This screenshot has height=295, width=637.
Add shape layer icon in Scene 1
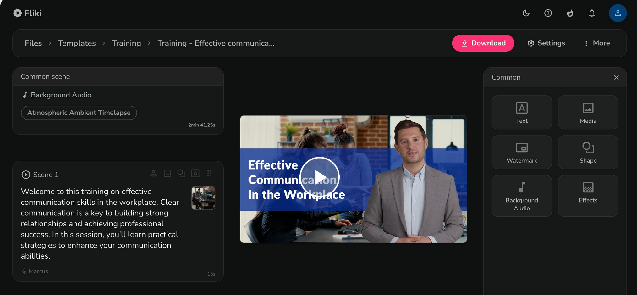pyautogui.click(x=181, y=173)
